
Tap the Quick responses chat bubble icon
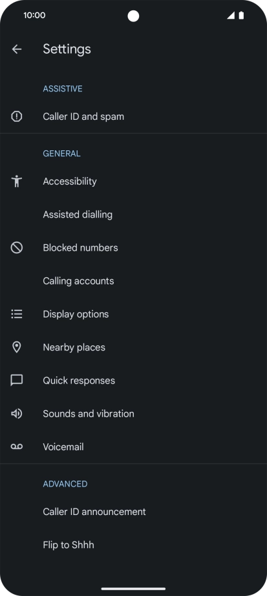(17, 380)
